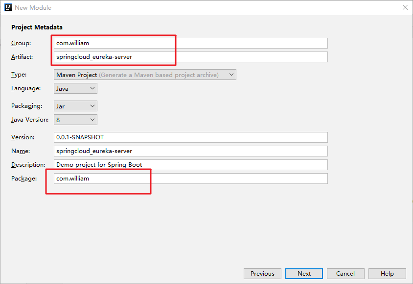Click the Project Metadata heading

37,27
